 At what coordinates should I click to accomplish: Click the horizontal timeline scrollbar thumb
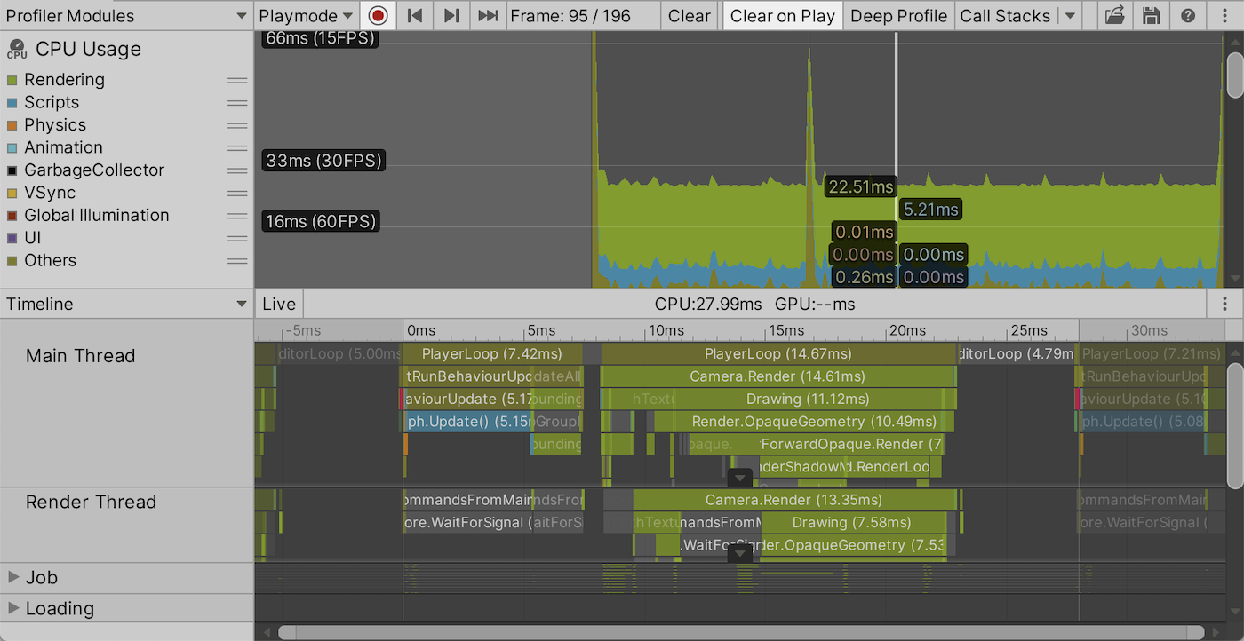[x=742, y=632]
